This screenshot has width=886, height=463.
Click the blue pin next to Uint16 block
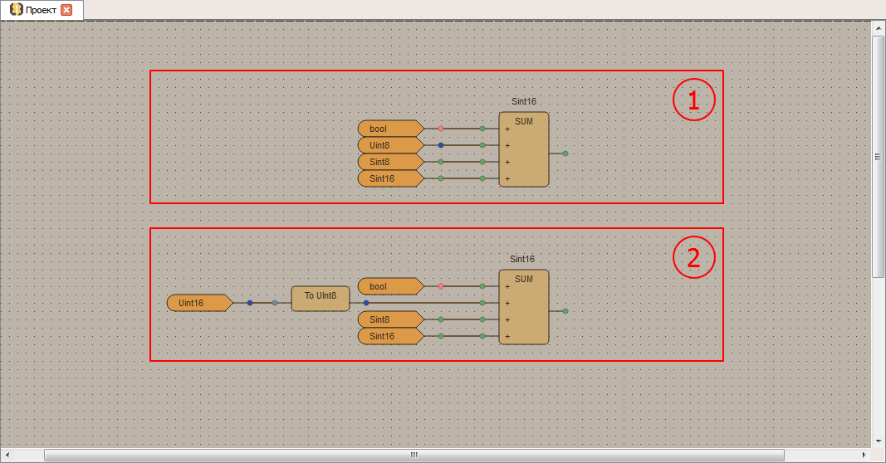click(x=250, y=303)
